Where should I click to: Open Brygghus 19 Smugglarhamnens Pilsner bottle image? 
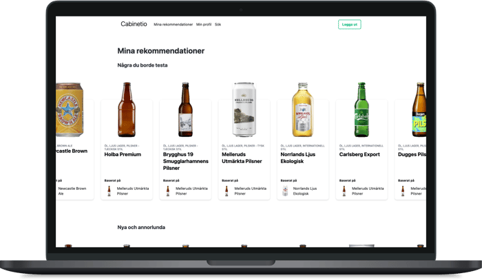tap(185, 109)
